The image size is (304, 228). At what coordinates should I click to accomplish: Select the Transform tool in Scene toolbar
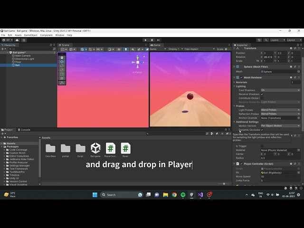[x=62, y=78]
